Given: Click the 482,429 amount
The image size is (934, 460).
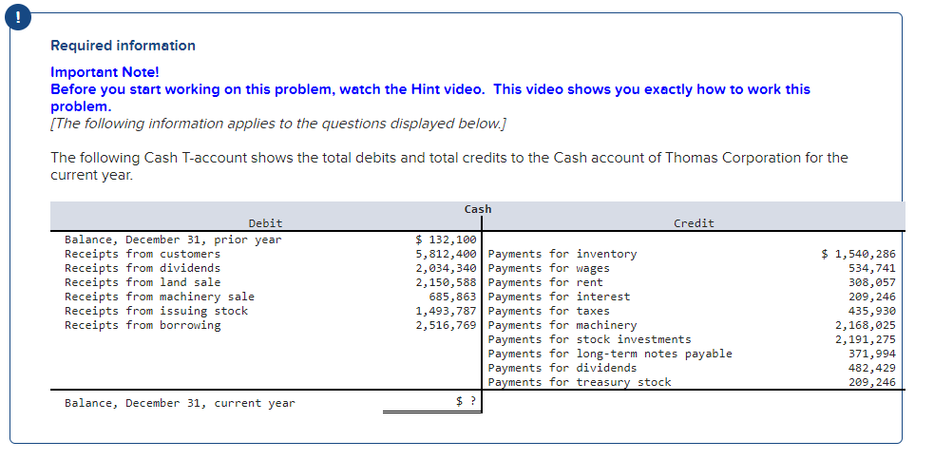Looking at the screenshot, I should (872, 368).
